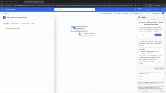The height and width of the screenshot is (93, 166).
Task: Click thumbs up on Copilot message
Action: coord(159,63)
